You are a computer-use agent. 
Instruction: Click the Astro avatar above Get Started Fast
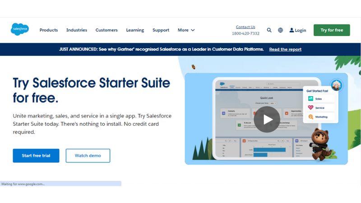pos(336,84)
